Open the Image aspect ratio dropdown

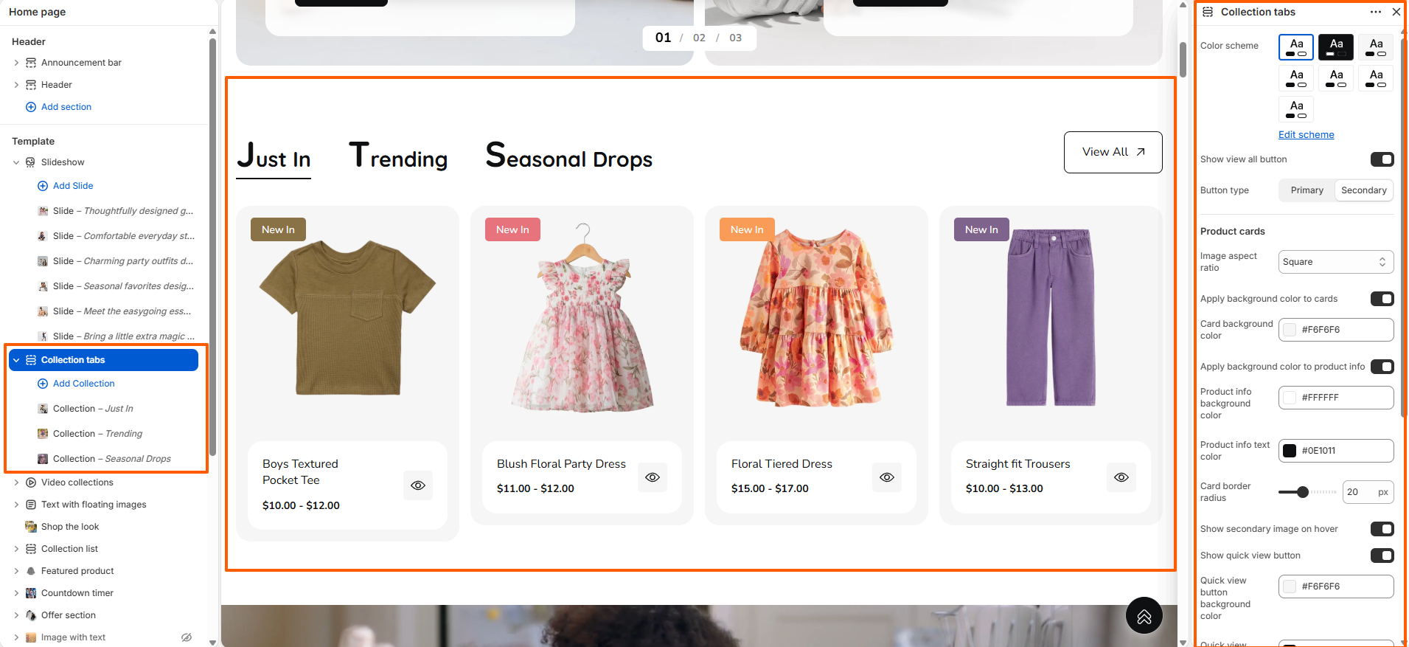pos(1336,262)
